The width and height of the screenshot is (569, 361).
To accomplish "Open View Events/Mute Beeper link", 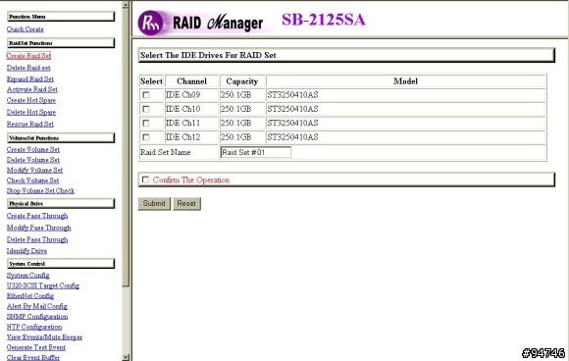I will click(44, 337).
